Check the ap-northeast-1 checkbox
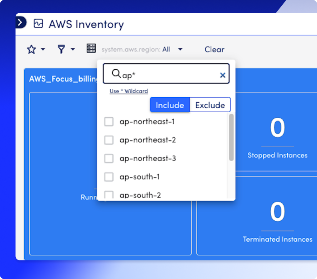Image resolution: width=317 pixels, height=279 pixels. click(109, 122)
